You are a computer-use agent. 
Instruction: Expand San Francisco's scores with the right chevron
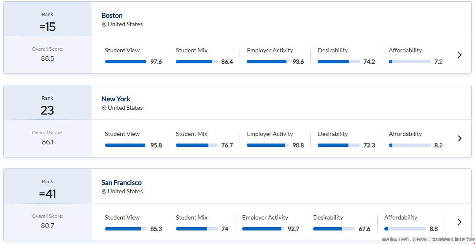[459, 222]
